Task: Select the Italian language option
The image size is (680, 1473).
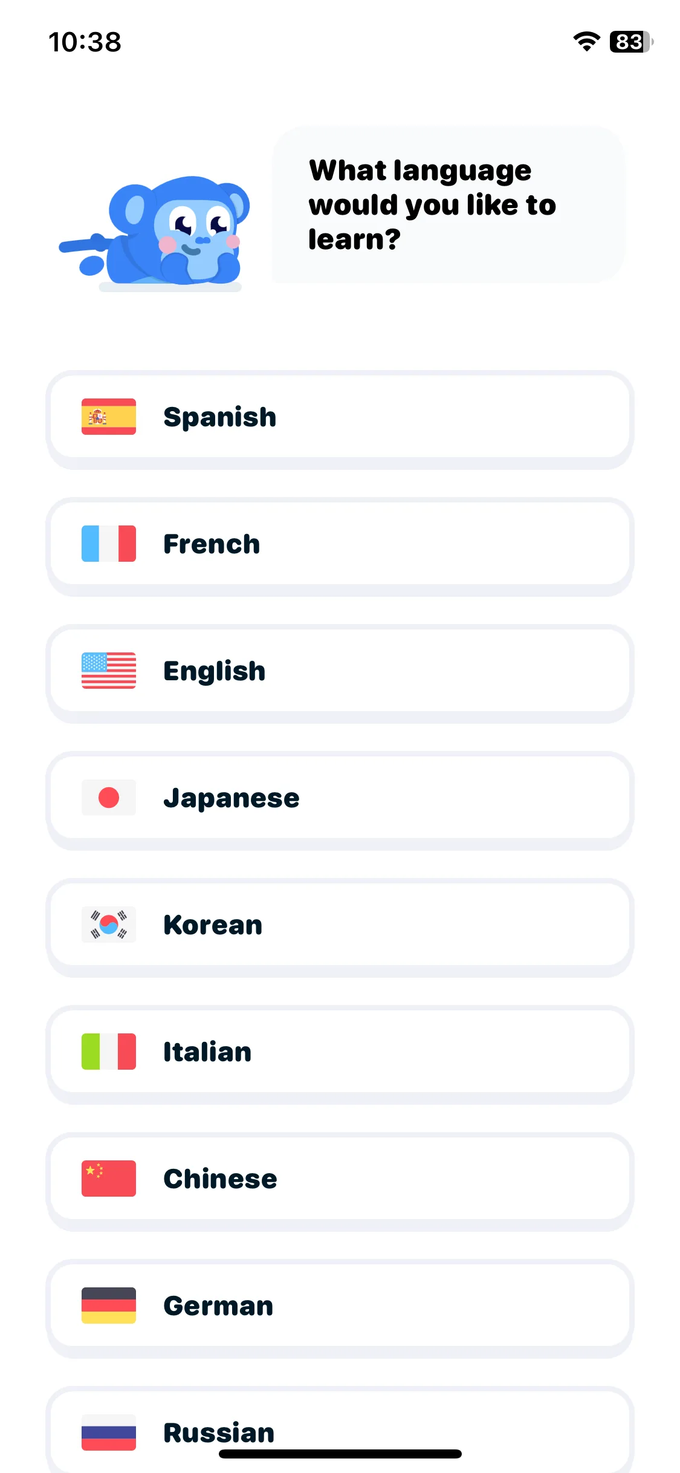Action: pyautogui.click(x=340, y=1055)
